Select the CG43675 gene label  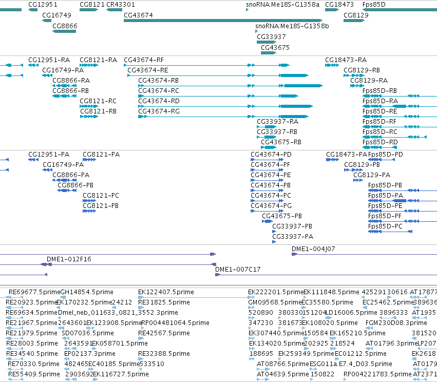[275, 47]
